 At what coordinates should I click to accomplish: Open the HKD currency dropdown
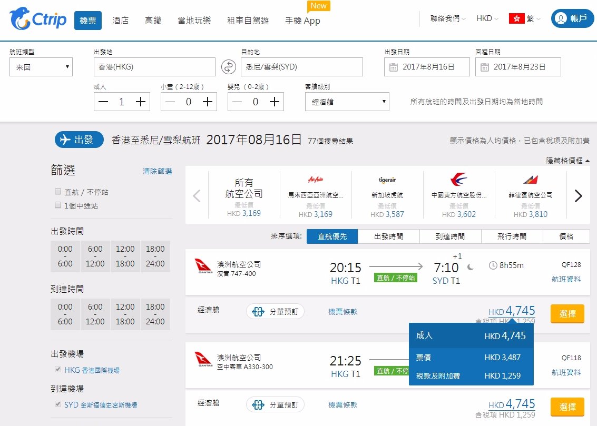click(x=487, y=18)
